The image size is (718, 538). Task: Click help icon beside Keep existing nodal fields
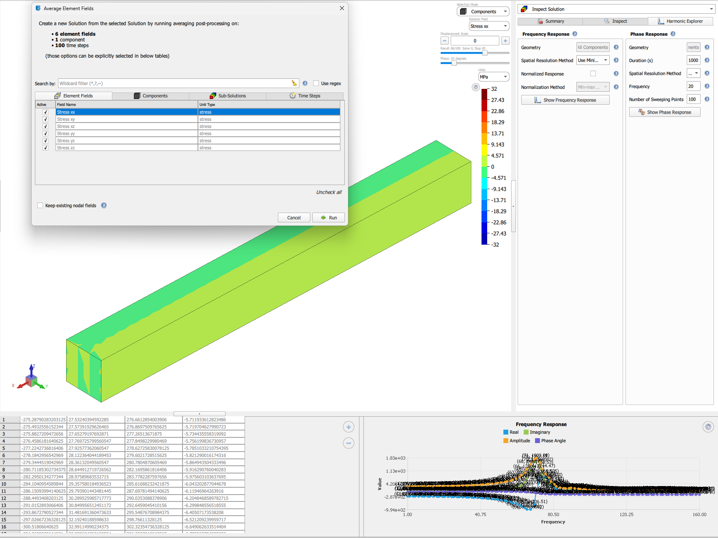(104, 205)
